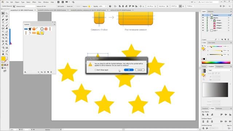
Task: Click the Symbol Libraries menu icon
Action: [25, 72]
